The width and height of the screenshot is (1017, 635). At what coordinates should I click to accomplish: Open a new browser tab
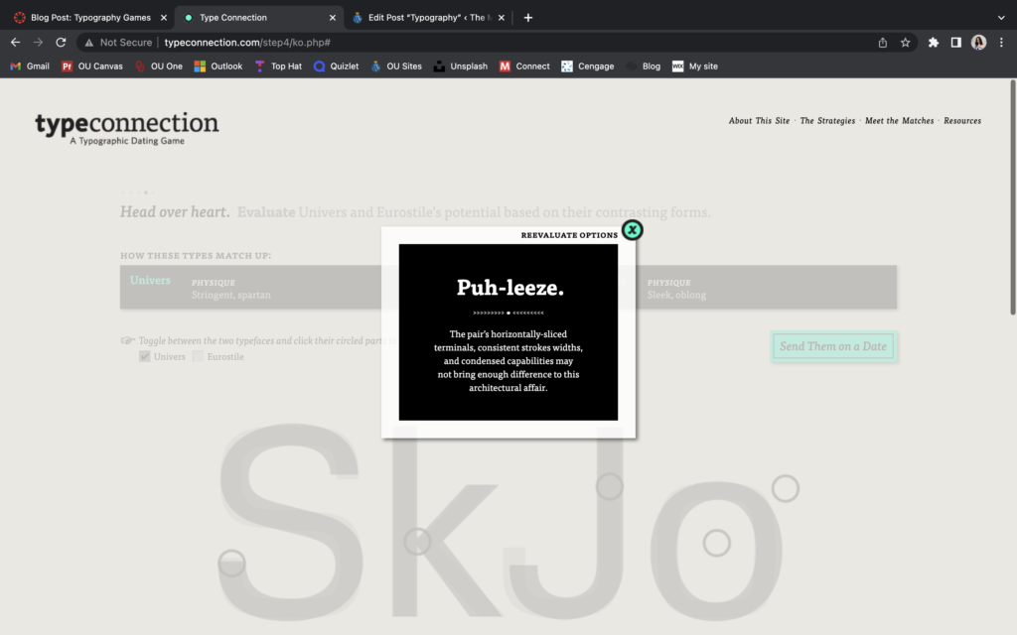(x=528, y=18)
